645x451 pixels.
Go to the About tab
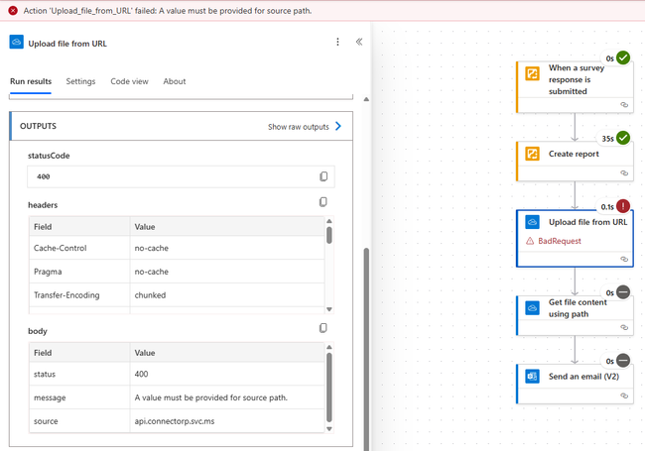point(175,81)
